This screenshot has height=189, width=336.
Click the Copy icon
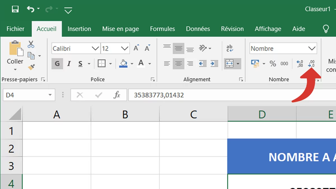(31, 56)
